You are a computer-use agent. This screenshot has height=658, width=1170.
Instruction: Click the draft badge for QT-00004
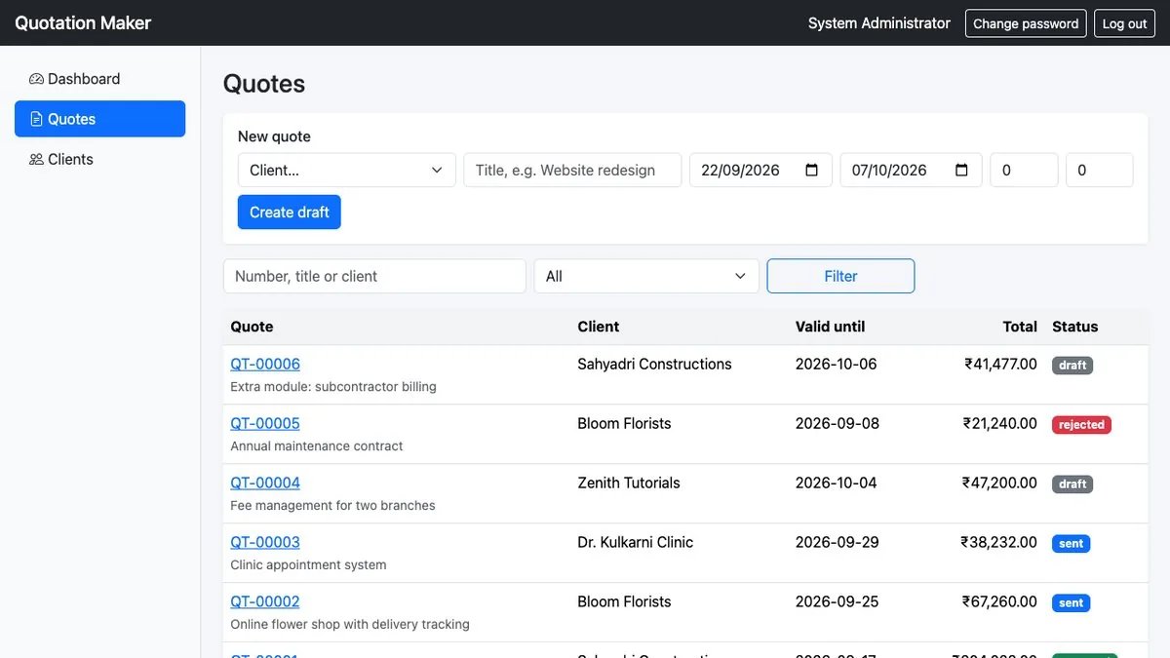coord(1072,484)
